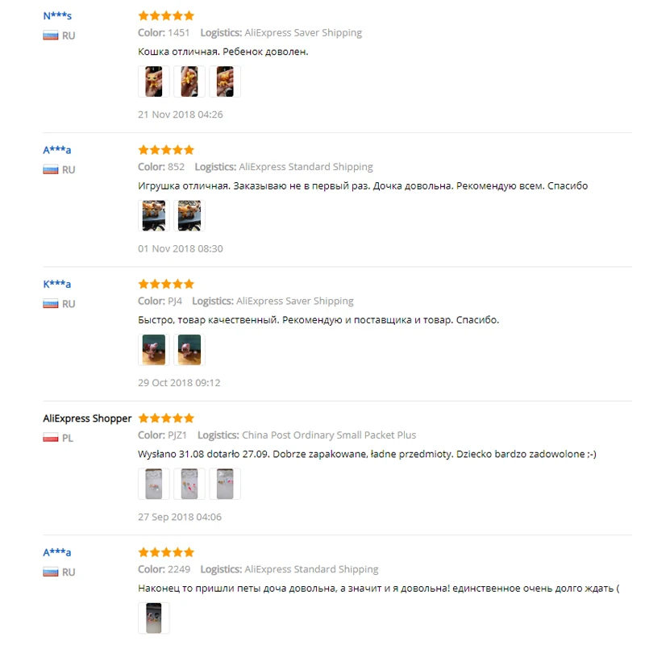Select the star rating on K***a's review
This screenshot has height=645, width=645.
(x=166, y=284)
